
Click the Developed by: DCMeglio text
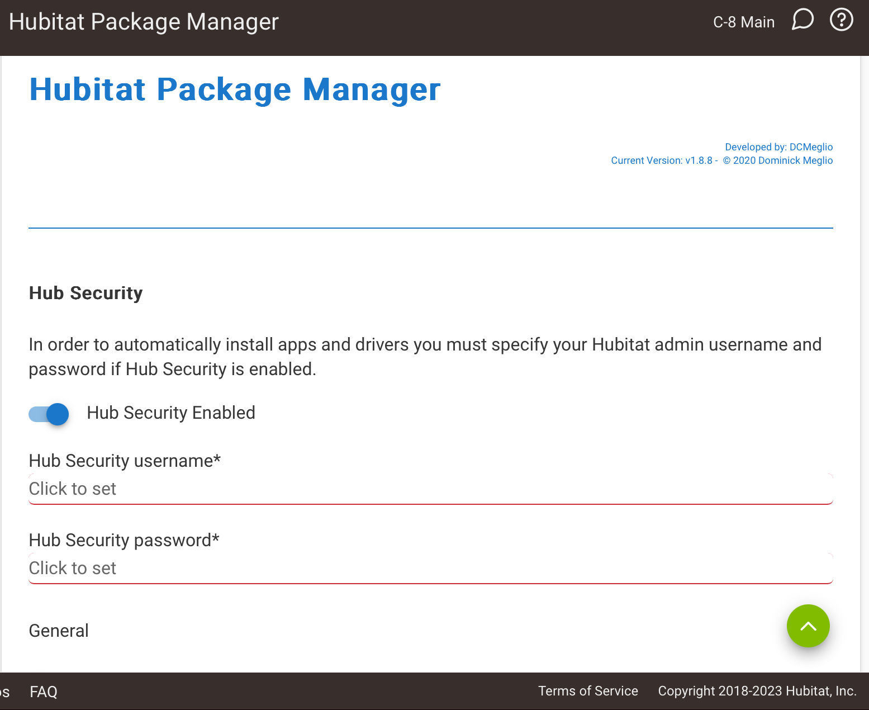click(x=778, y=147)
